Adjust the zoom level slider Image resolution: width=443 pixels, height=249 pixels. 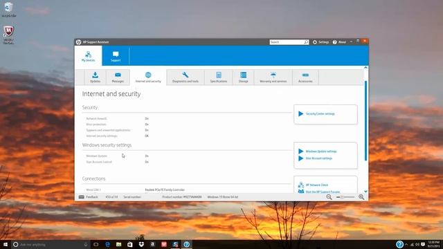pos(345,196)
